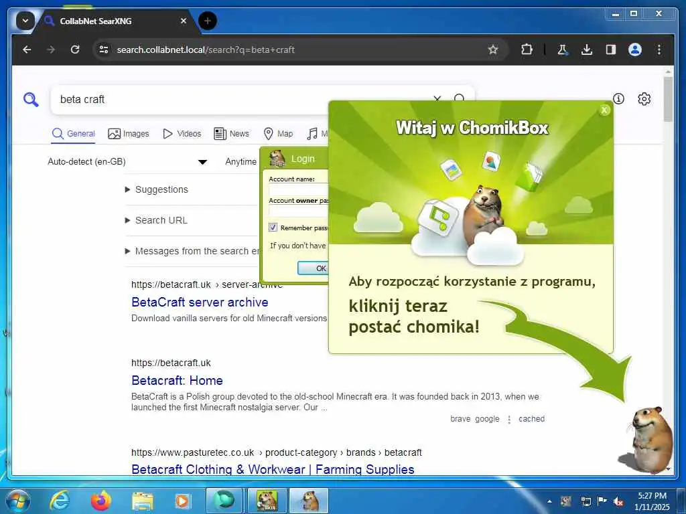This screenshot has width=686, height=514.
Task: Click the page vertical scrollbar thumb
Action: (668, 100)
